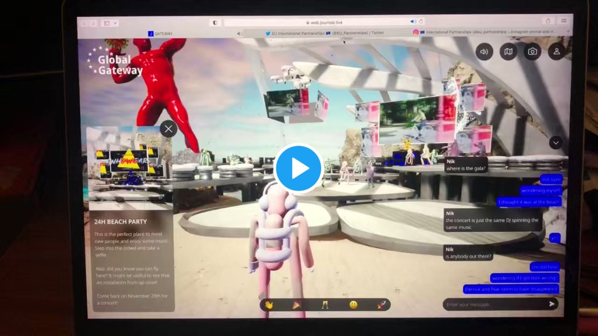This screenshot has width=598, height=336.
Task: Click the beach party preview thumbnail
Action: point(129,168)
